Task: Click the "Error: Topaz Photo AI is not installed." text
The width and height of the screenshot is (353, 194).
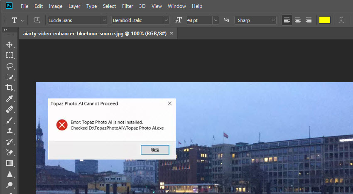Action: point(107,122)
